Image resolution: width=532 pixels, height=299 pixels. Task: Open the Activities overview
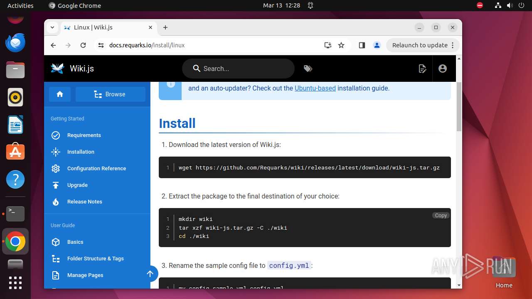click(20, 5)
